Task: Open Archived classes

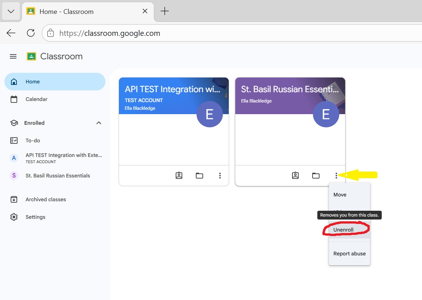Action: coord(45,199)
